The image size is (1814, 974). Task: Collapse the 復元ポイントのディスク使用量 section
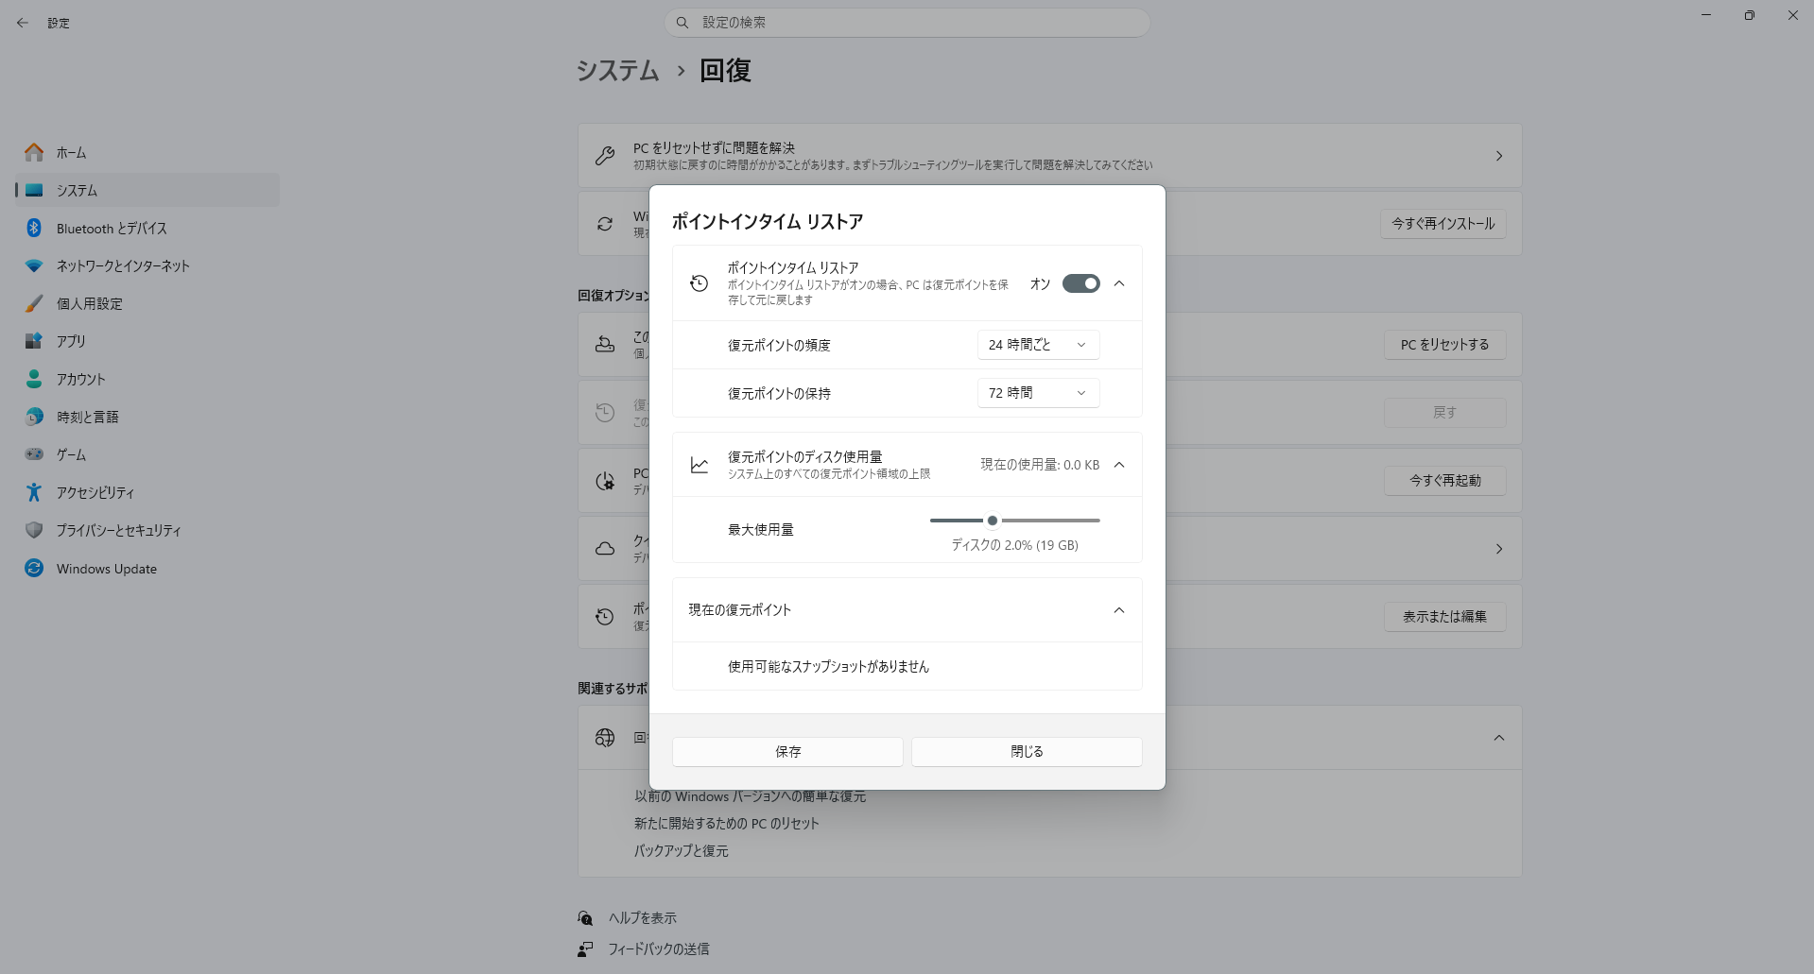1119,465
